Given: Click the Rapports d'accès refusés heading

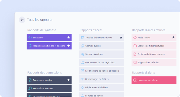Looking at the screenshot, I should pos(149,30).
